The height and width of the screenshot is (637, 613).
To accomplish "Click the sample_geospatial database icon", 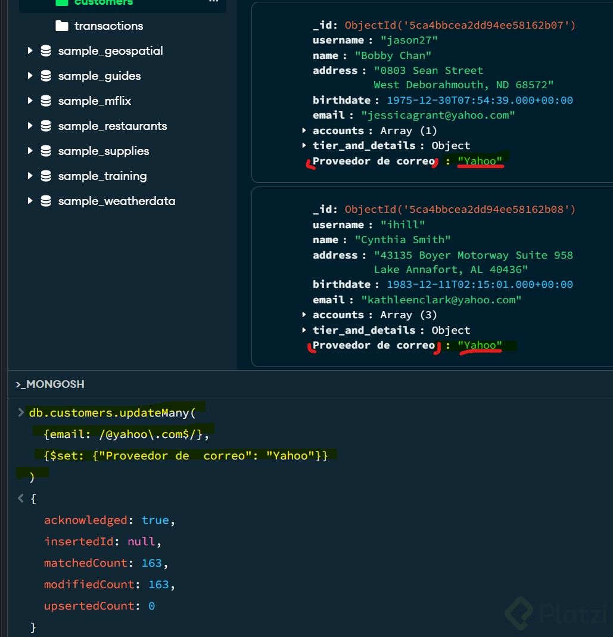I will (46, 51).
